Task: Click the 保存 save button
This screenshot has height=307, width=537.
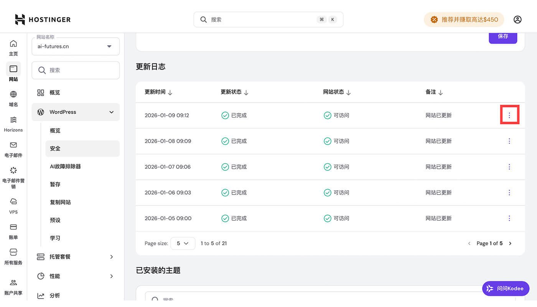Action: click(x=503, y=36)
